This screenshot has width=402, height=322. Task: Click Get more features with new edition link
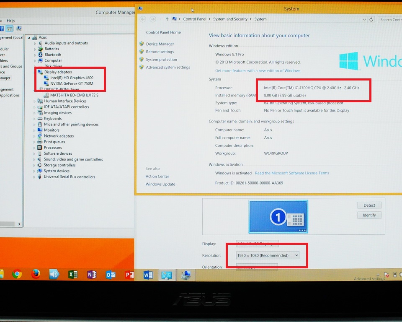click(x=258, y=70)
